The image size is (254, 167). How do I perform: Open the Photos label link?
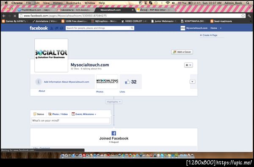(100, 92)
